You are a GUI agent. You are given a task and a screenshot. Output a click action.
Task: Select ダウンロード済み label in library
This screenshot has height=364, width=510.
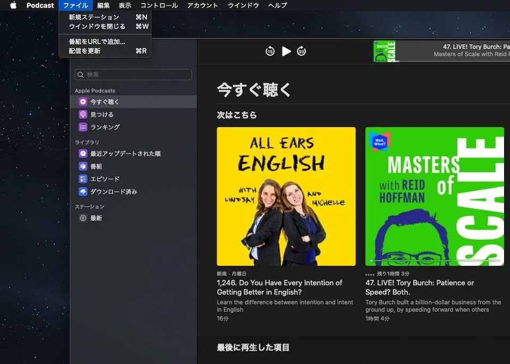tap(114, 192)
